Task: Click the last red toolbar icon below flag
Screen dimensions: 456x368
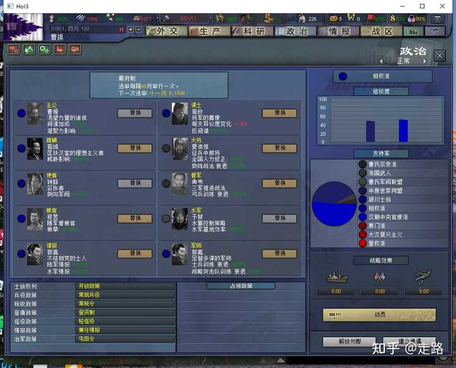Action: (75, 49)
